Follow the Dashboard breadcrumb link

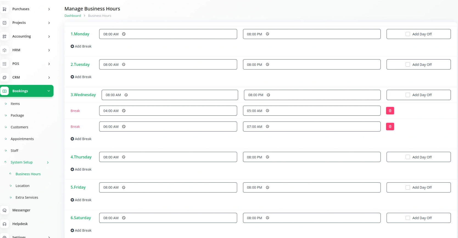(x=73, y=16)
